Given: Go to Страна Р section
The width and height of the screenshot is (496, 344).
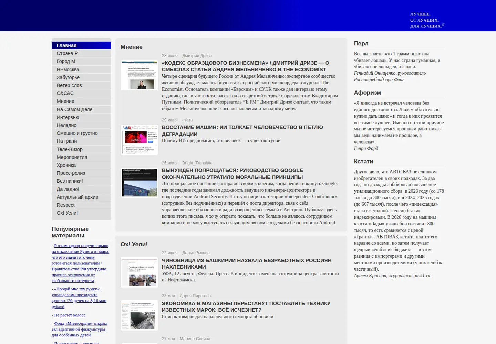Looking at the screenshot, I should [81, 53].
